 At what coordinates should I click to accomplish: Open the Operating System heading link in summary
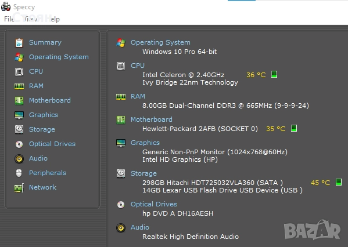[160, 42]
